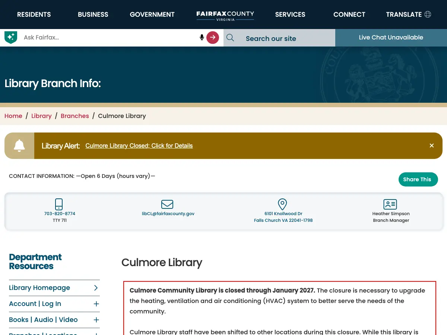Image resolution: width=447 pixels, height=335 pixels.
Task: Open the Government menu
Action: point(152,15)
